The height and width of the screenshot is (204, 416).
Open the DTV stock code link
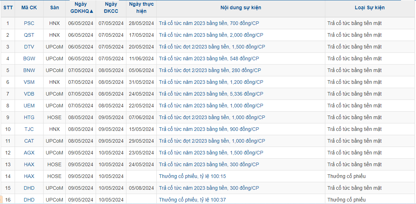click(29, 47)
